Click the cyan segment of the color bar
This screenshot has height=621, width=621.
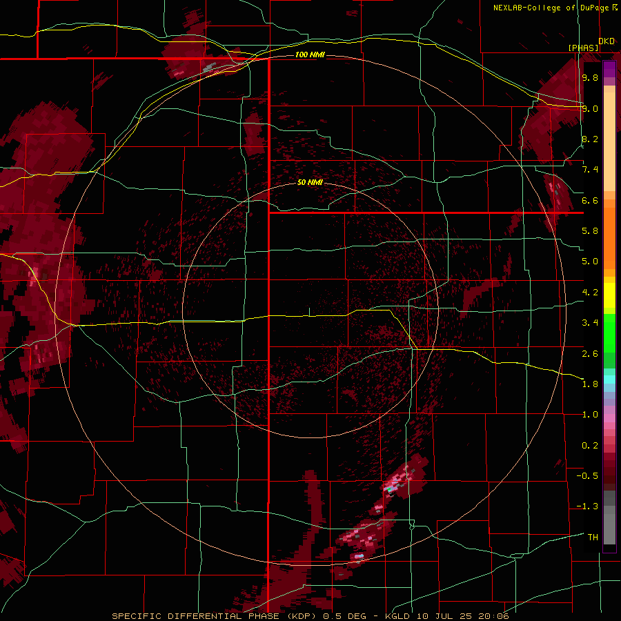click(609, 379)
